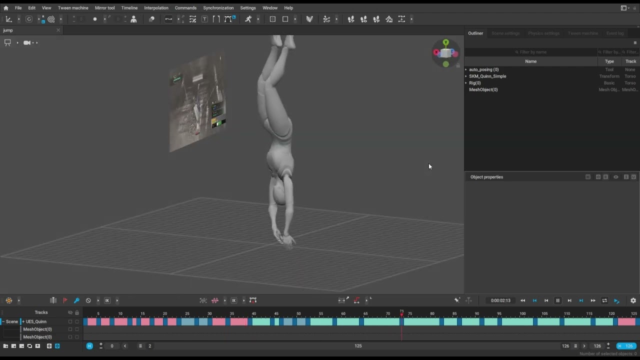Click the text T box toolbar icon

[x=204, y=19]
